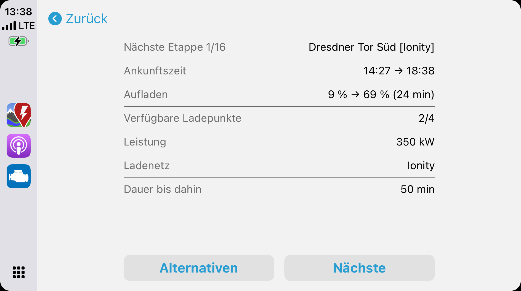Tap the 13:38 clock in sidebar
521x291 pixels.
18,12
